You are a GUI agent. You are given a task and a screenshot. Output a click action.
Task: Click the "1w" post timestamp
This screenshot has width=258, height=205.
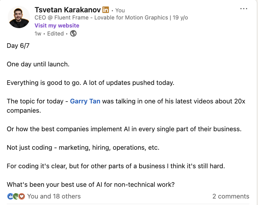click(x=38, y=34)
